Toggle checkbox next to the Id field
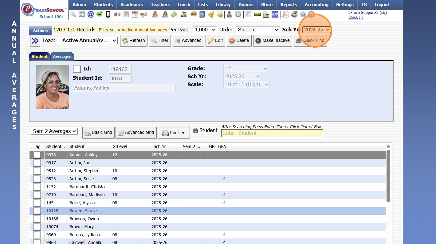The image size is (436, 244). pyautogui.click(x=77, y=69)
